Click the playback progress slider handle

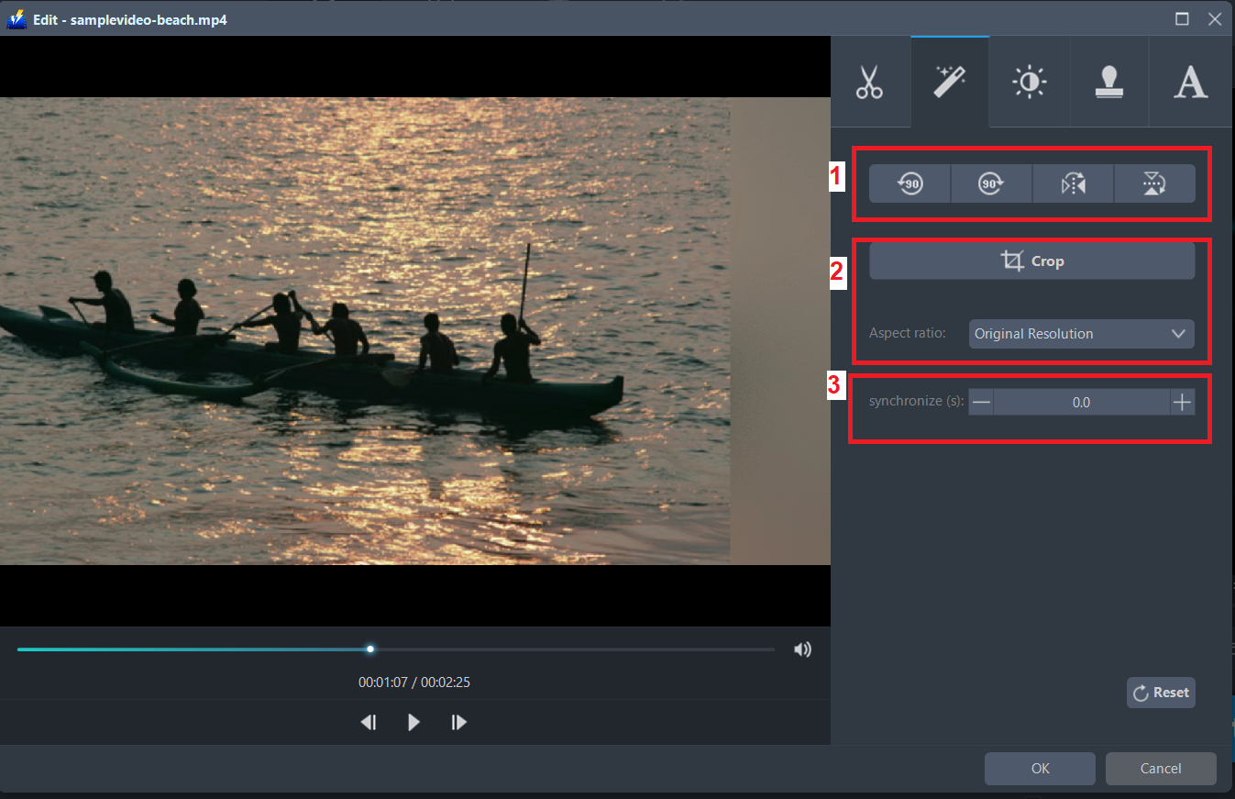pos(369,649)
